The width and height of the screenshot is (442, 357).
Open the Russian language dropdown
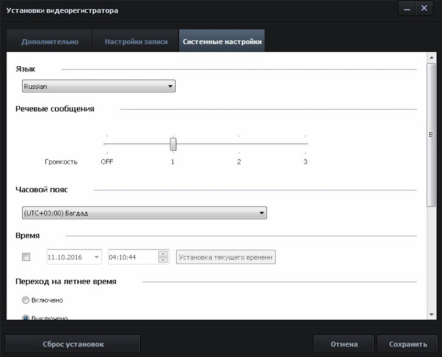[x=98, y=86]
